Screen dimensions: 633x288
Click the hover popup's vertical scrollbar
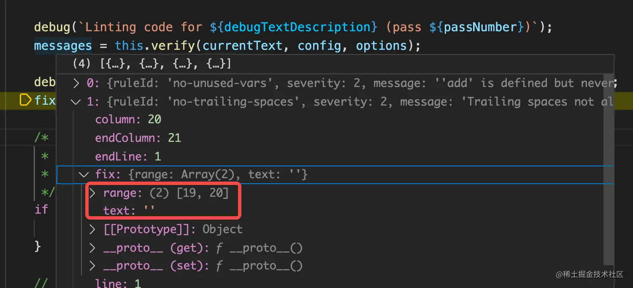click(608, 169)
